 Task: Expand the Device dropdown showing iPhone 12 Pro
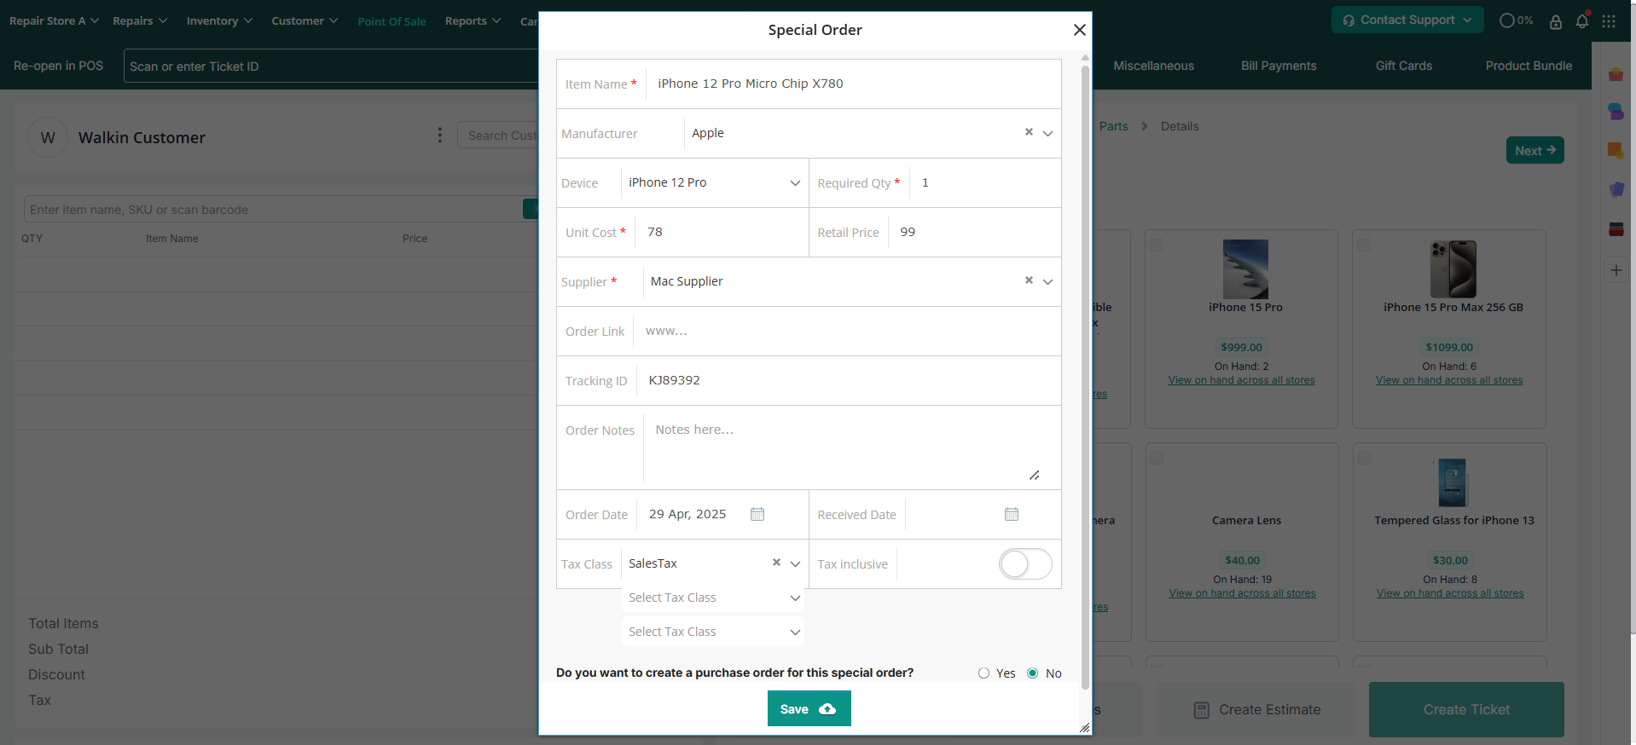pos(795,182)
